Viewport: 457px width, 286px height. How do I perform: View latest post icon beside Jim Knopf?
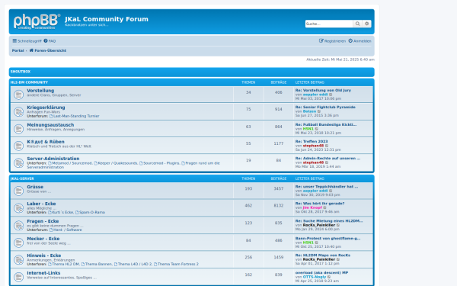point(324,207)
